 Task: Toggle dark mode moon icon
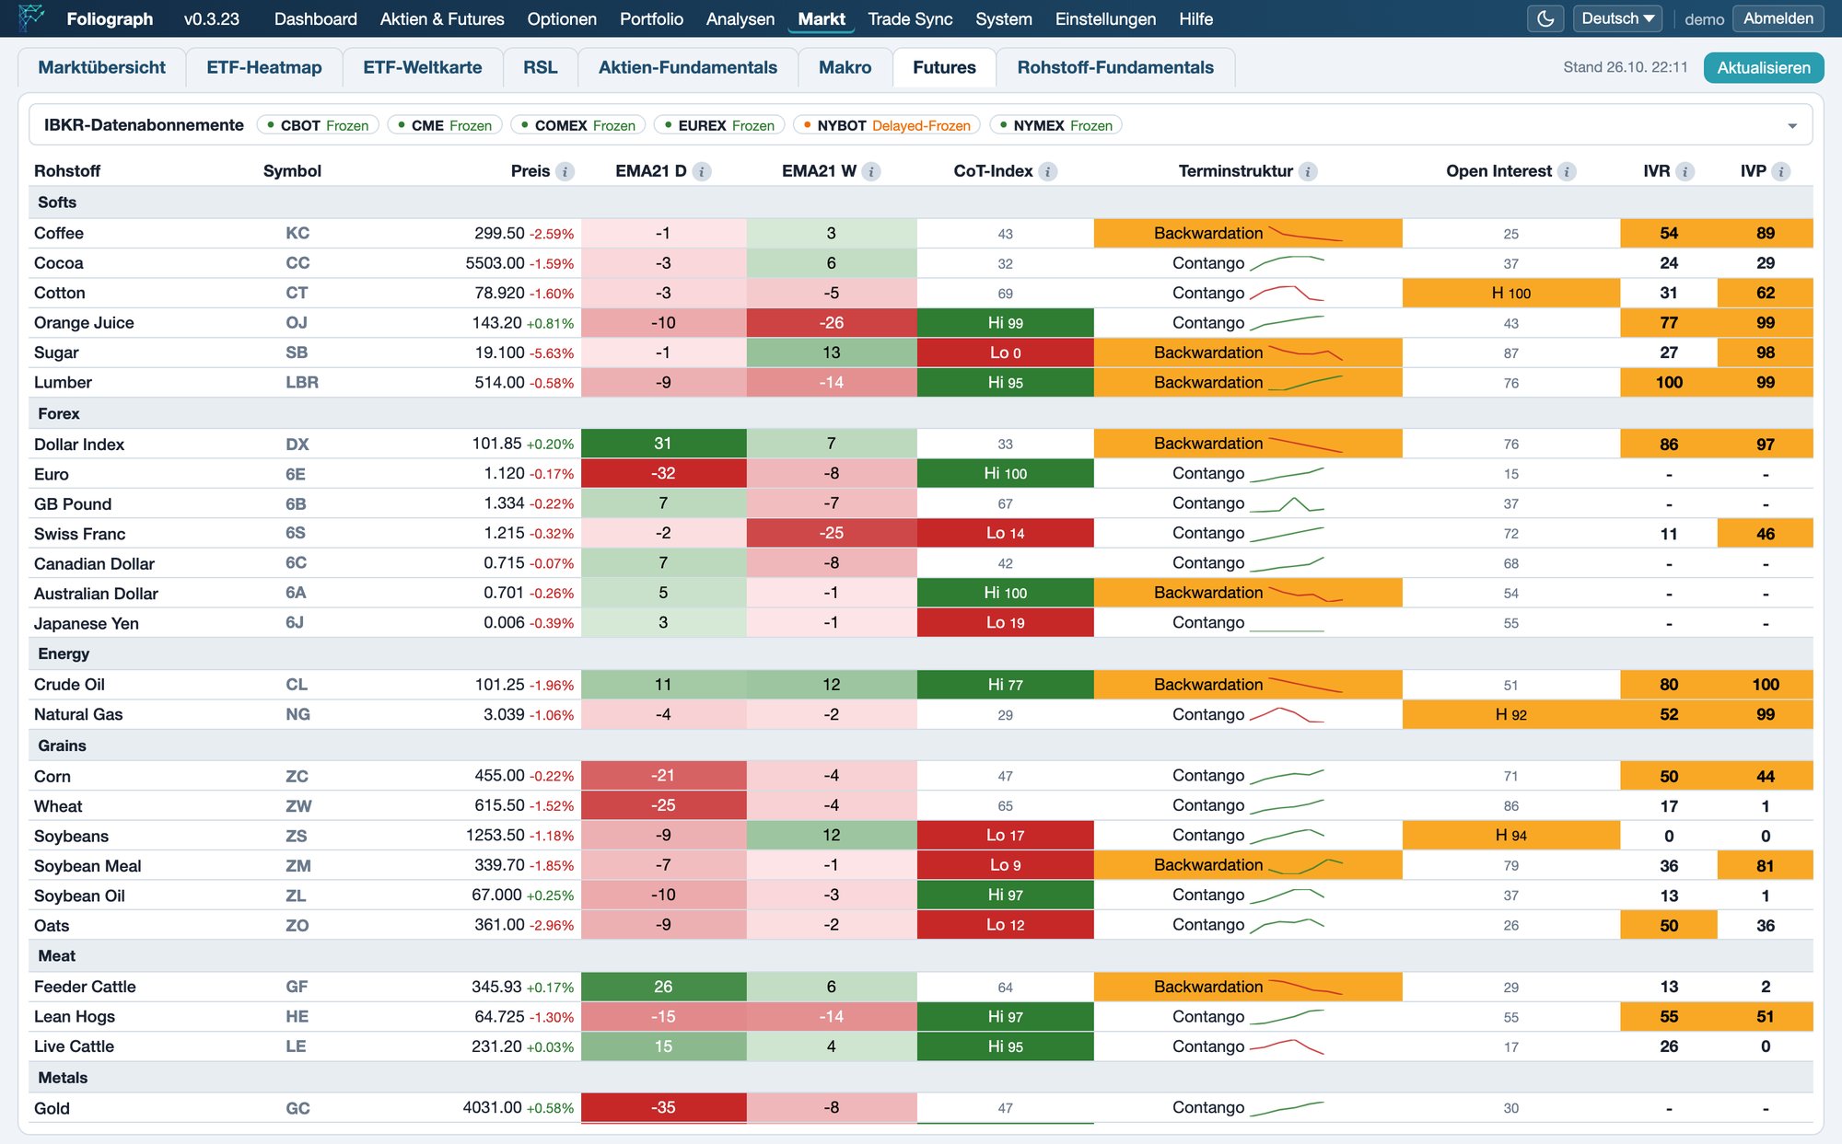pos(1545,18)
